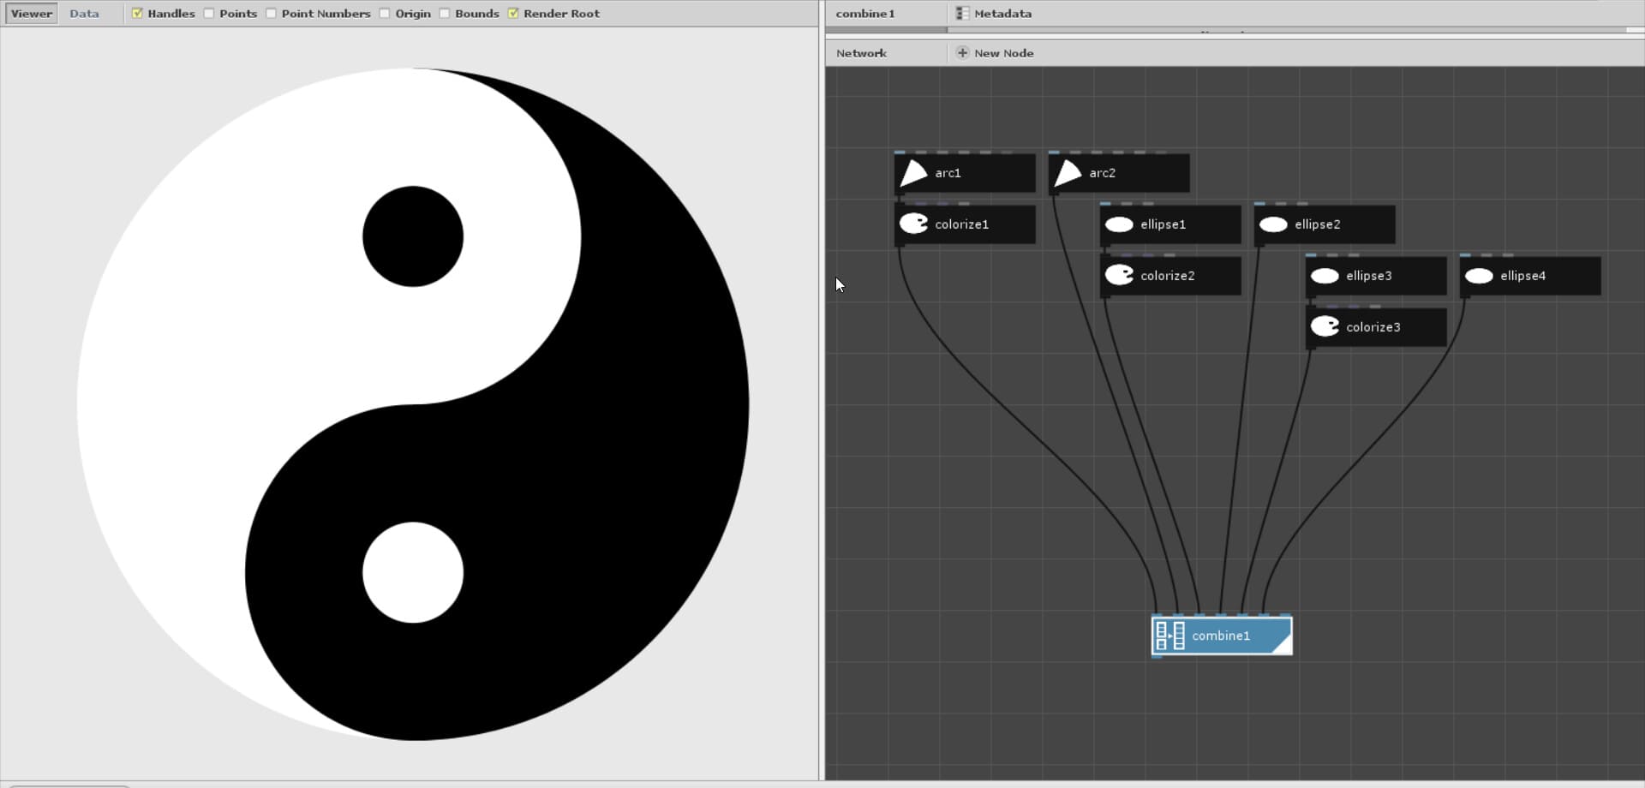Open the combine1 tab

pos(864,13)
